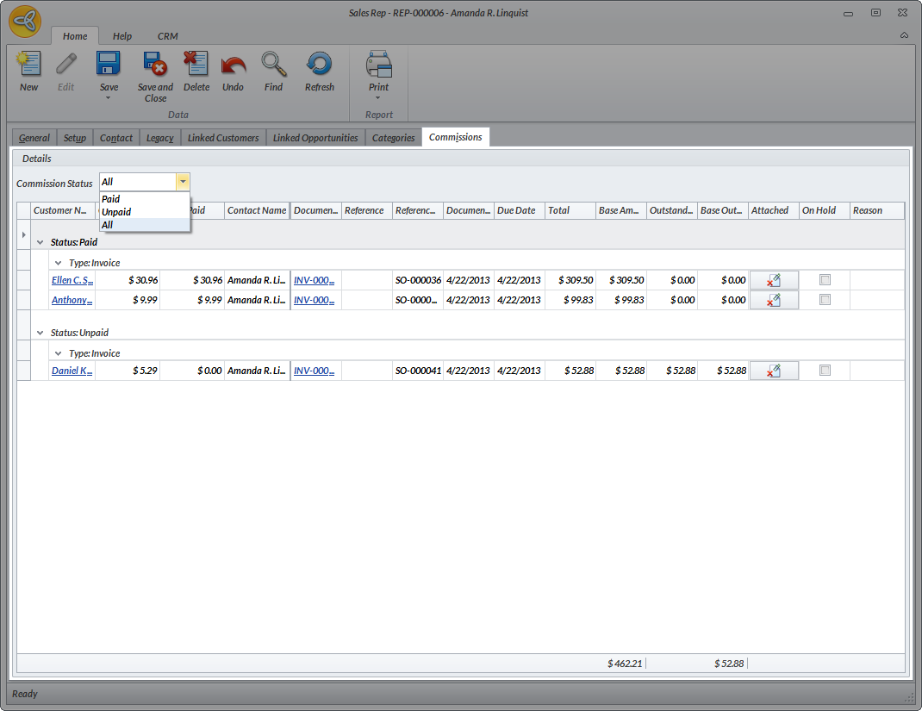Open the CRM ribbon tab
Image resolution: width=922 pixels, height=711 pixels.
point(167,36)
